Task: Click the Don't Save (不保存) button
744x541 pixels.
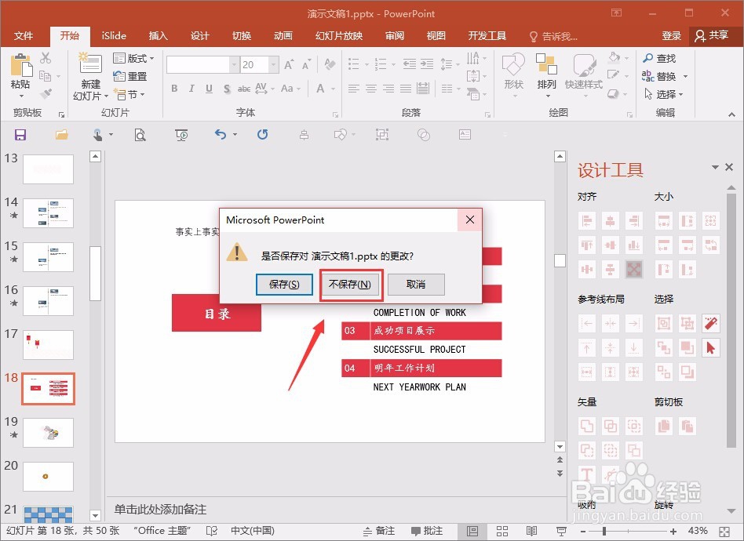Action: point(350,284)
